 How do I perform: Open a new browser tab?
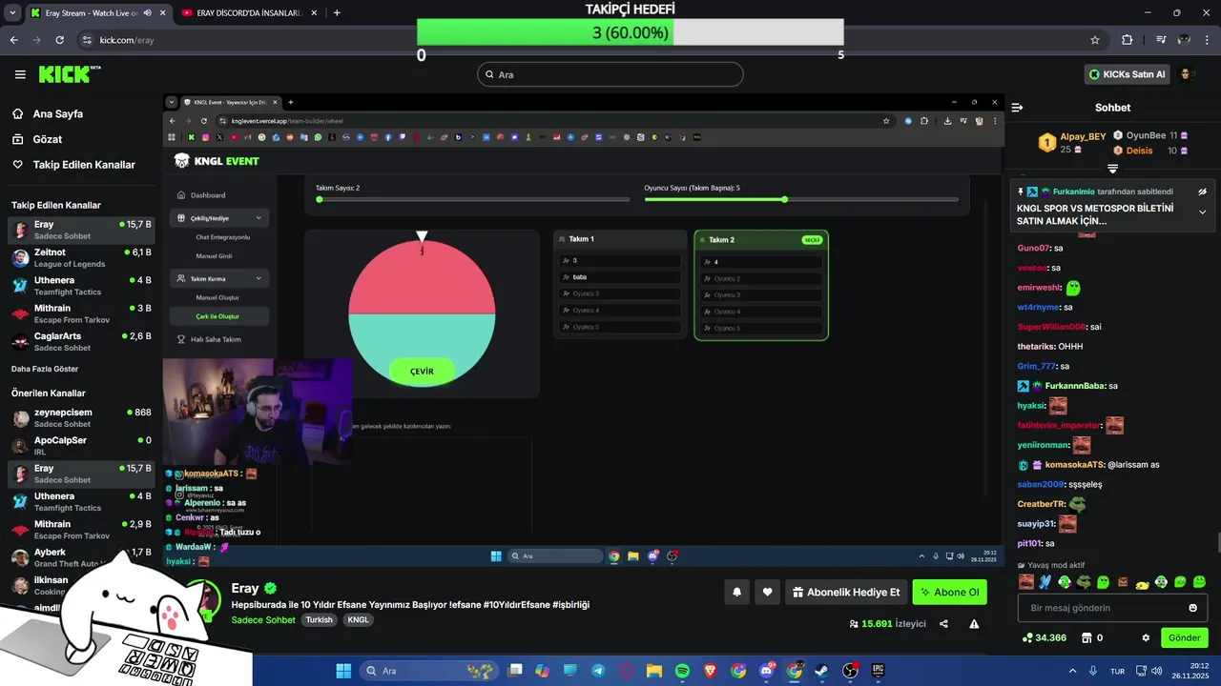(337, 12)
